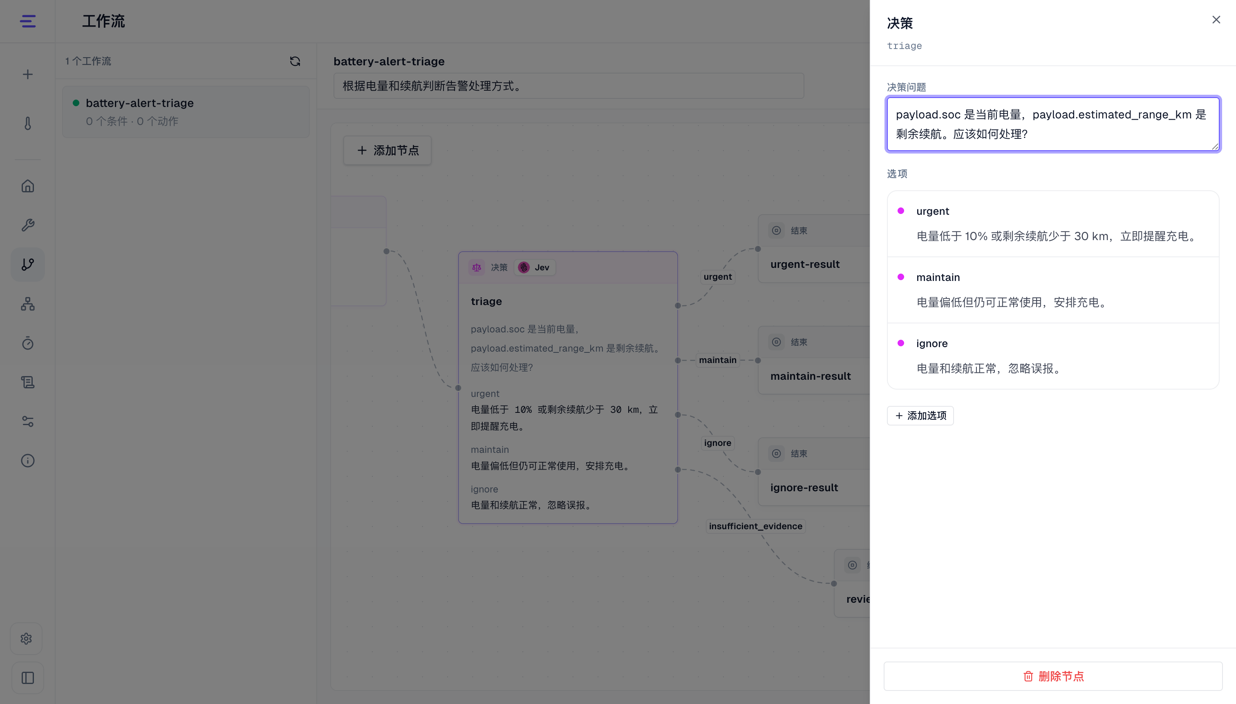Edit the maintain option description text
1236x704 pixels.
click(x=1012, y=303)
